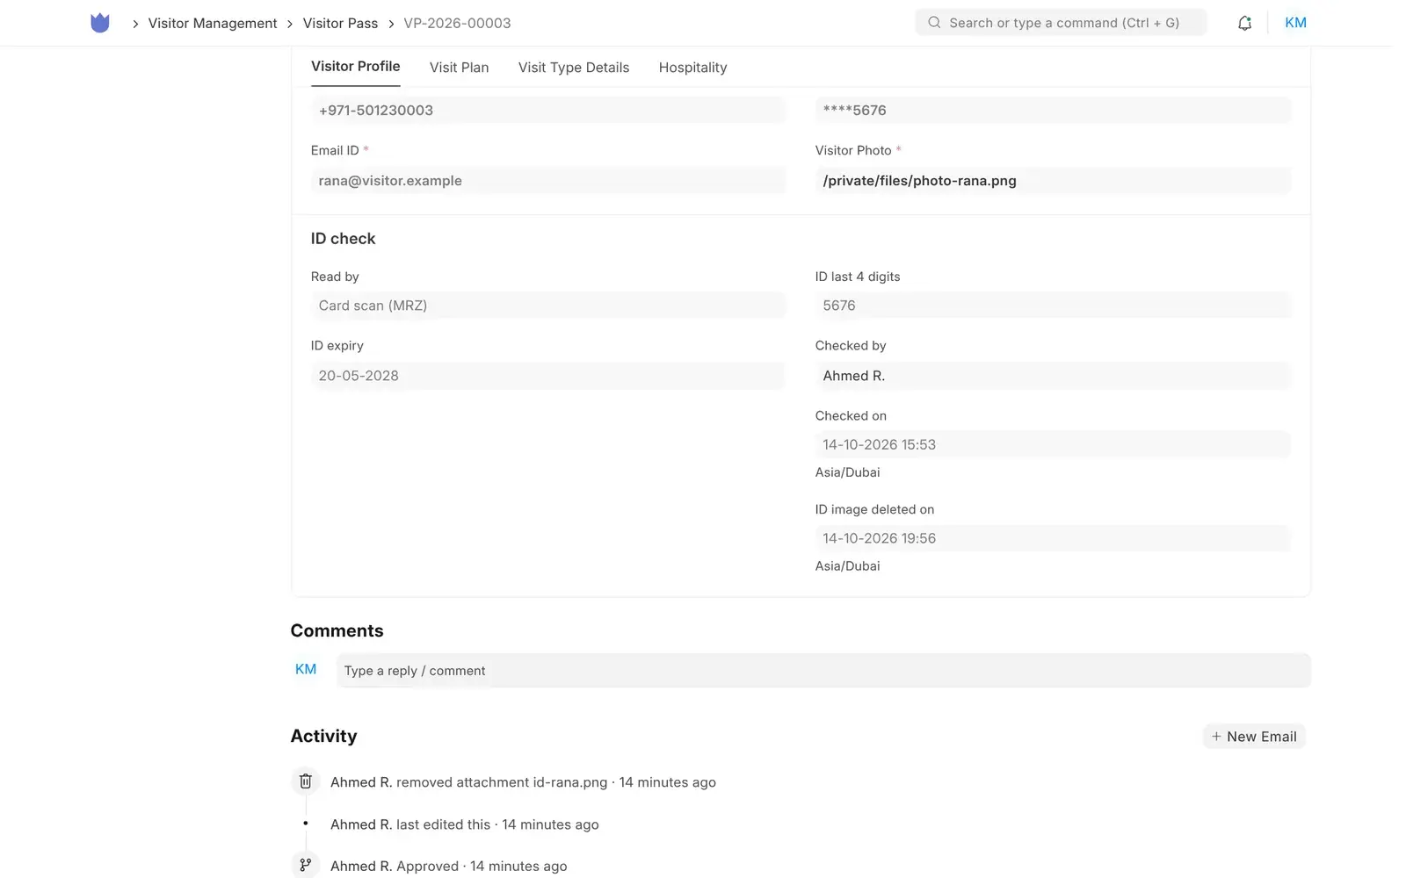Click the trash icon beside removed attachment entry
The image size is (1406, 878).
pos(305,781)
